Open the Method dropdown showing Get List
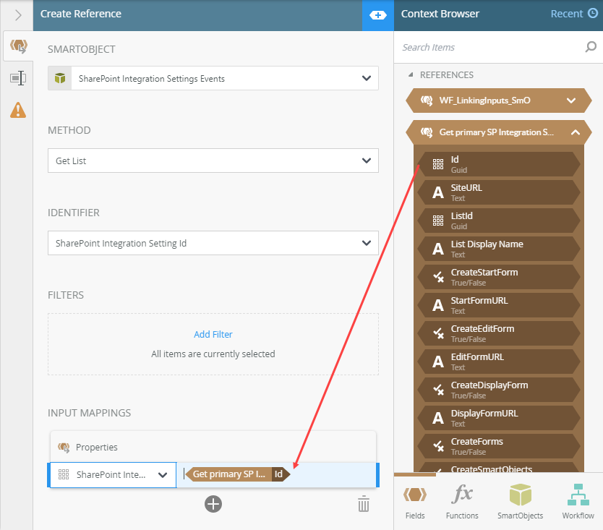 coord(213,161)
